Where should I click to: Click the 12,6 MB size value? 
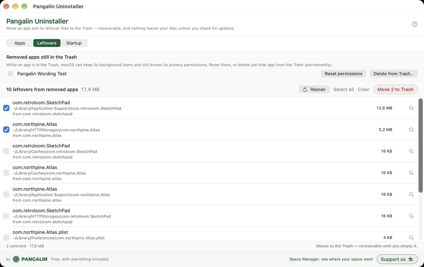click(384, 108)
